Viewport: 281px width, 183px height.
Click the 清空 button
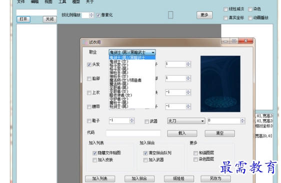219,133
